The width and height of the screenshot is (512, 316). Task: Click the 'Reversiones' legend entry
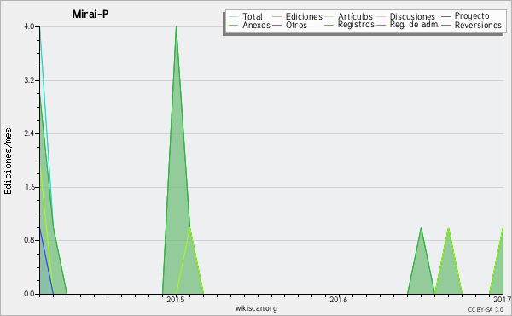(478, 25)
